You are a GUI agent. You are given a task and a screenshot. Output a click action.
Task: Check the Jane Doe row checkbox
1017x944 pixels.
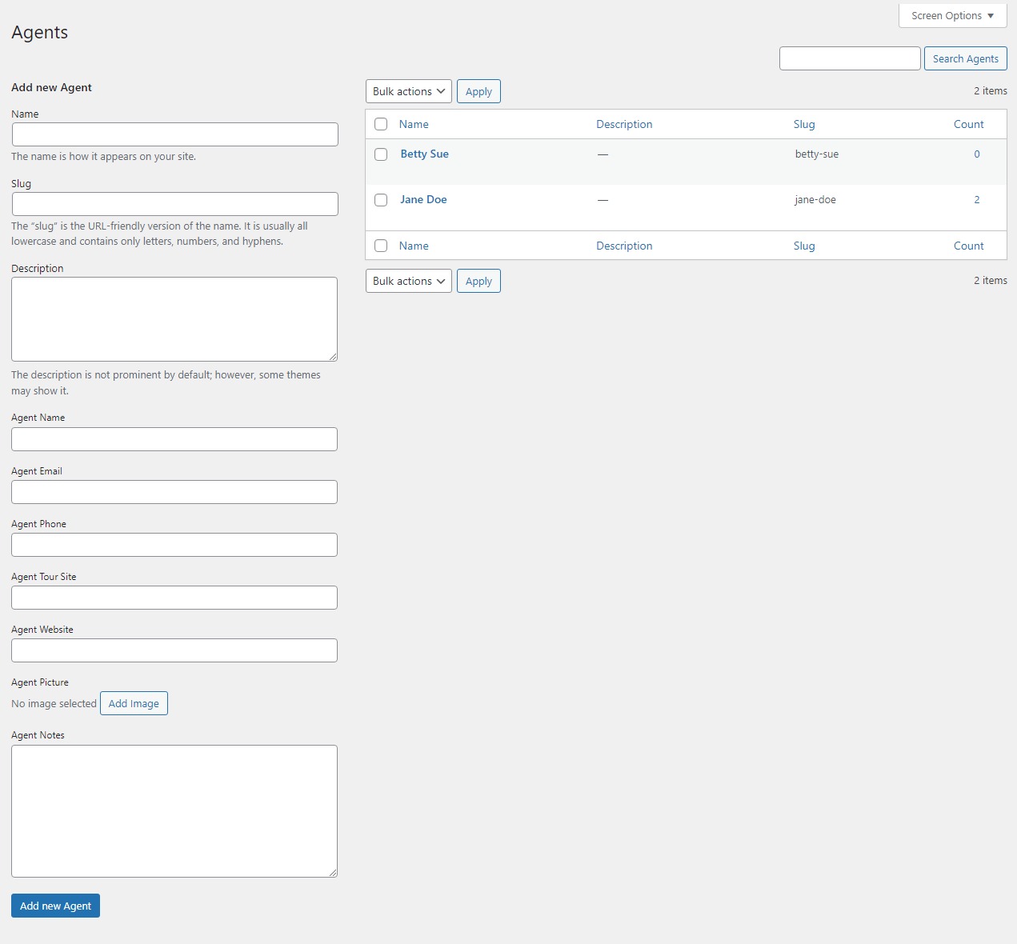[381, 200]
